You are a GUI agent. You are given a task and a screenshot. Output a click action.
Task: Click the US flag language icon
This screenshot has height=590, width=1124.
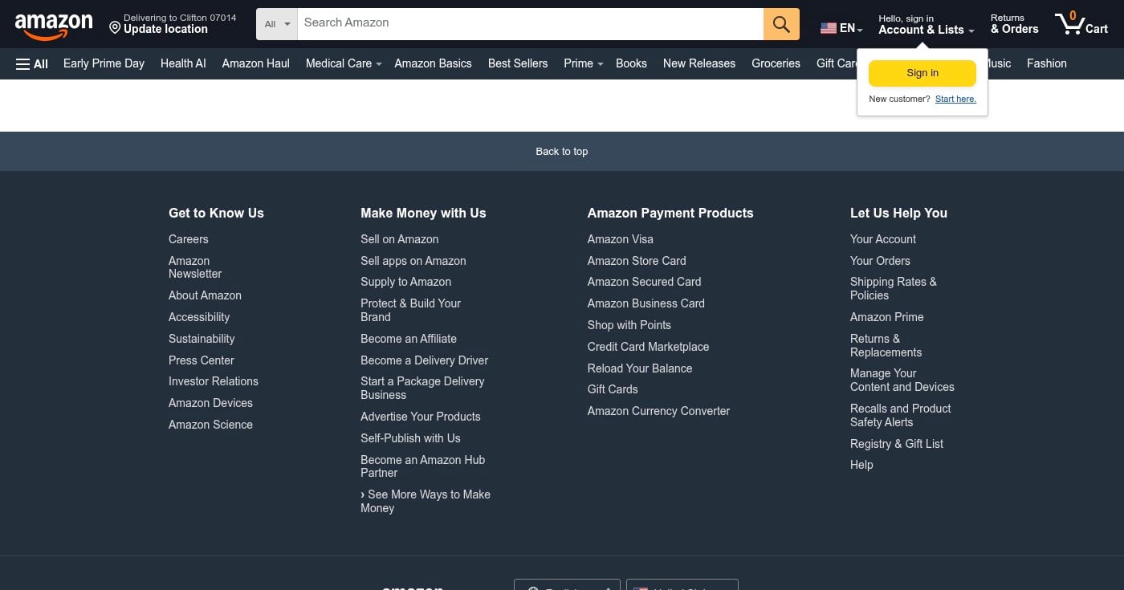(829, 28)
